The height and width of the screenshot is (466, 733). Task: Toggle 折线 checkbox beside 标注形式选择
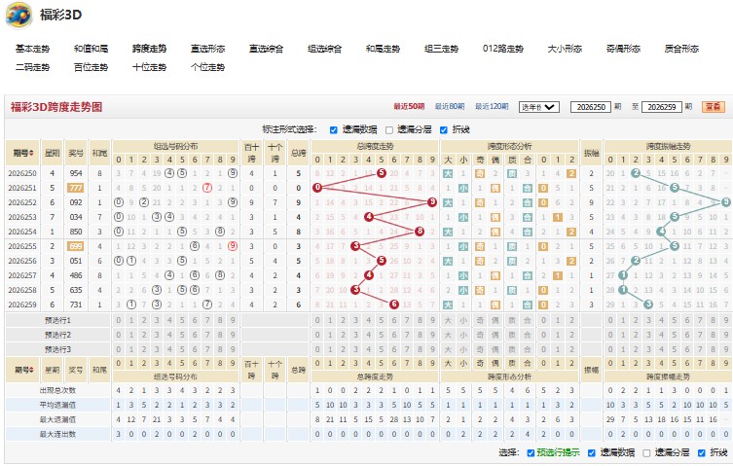coord(444,130)
